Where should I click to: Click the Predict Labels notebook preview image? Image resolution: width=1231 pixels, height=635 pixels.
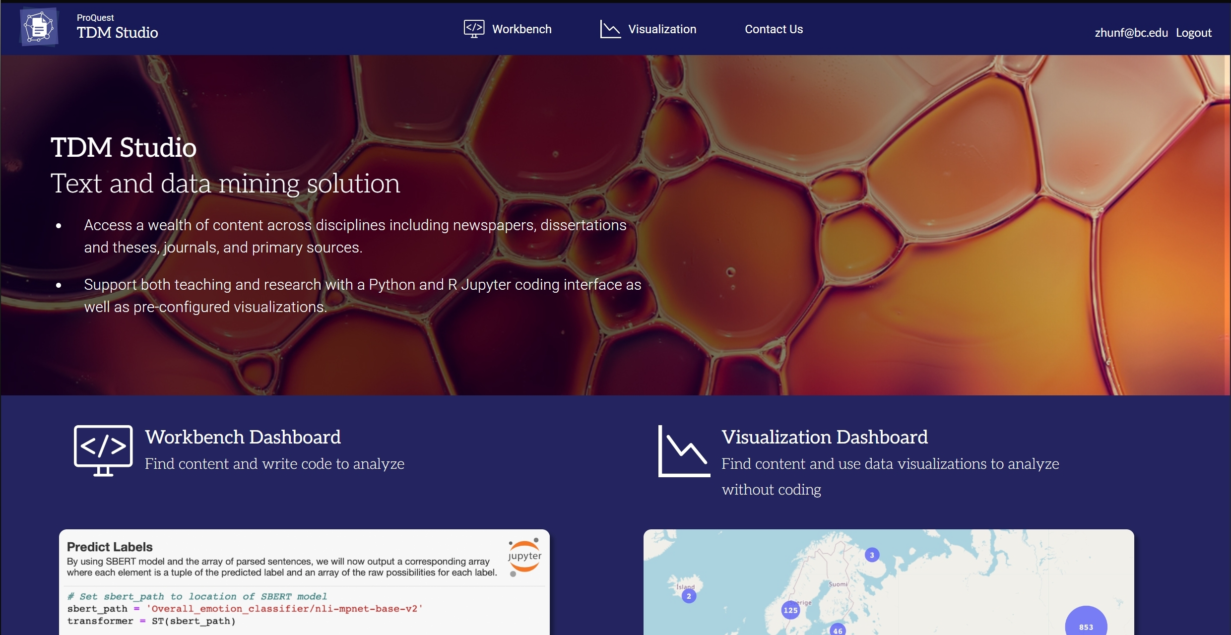click(x=304, y=582)
